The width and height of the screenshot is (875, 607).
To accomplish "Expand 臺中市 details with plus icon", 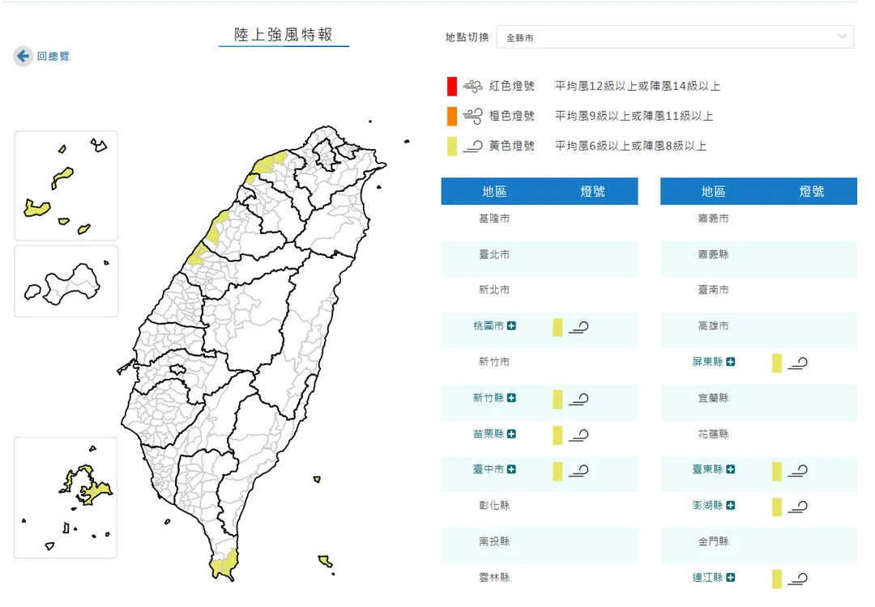I will [511, 469].
